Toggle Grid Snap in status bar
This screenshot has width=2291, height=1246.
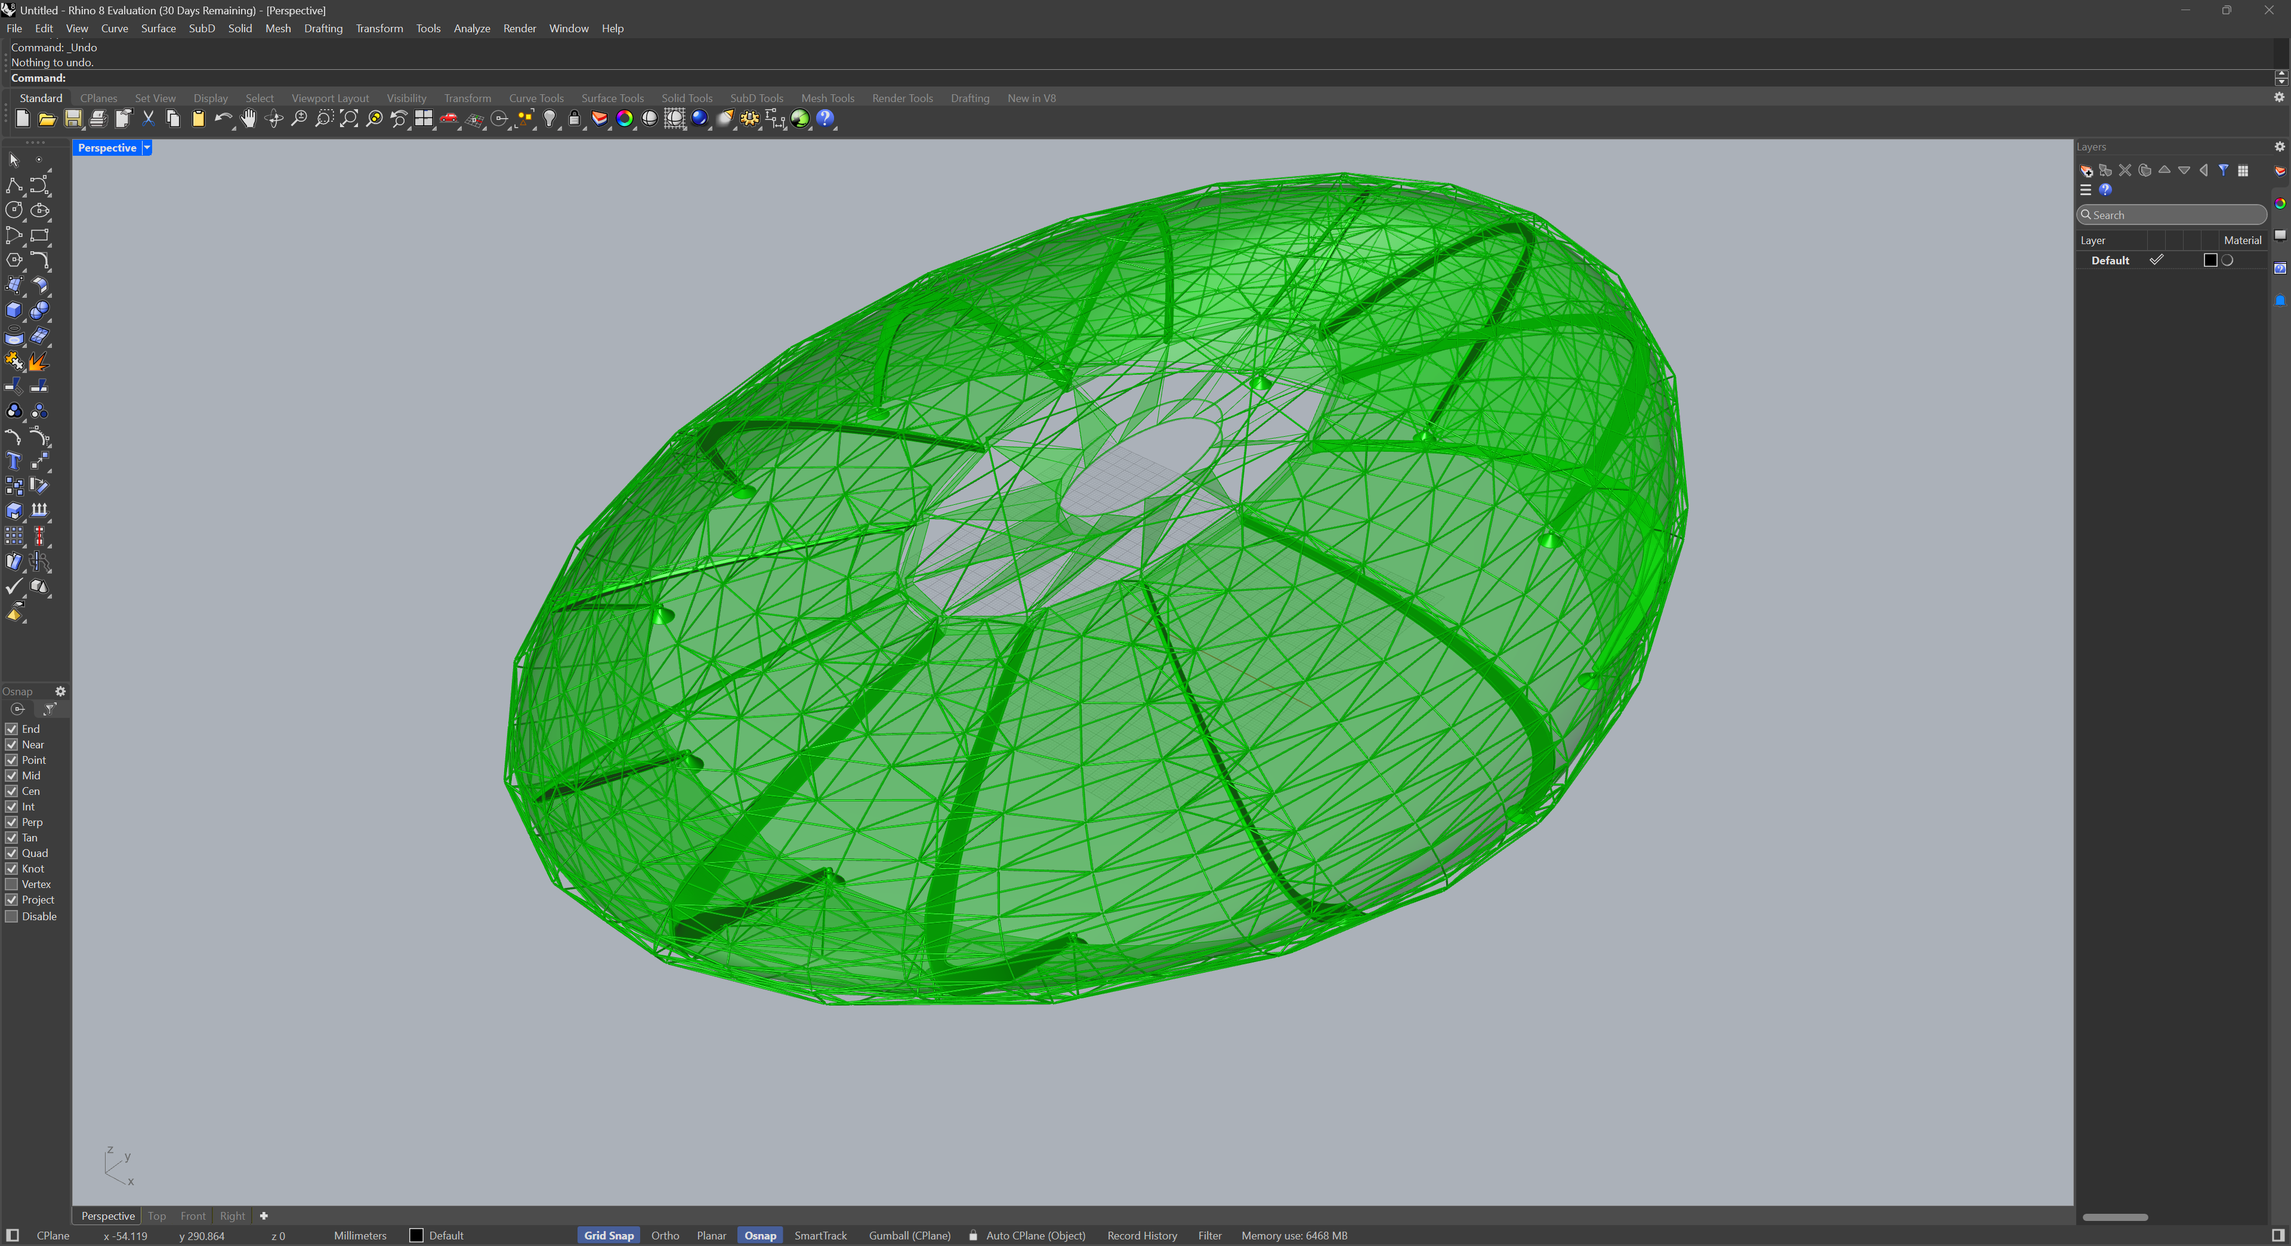point(609,1235)
